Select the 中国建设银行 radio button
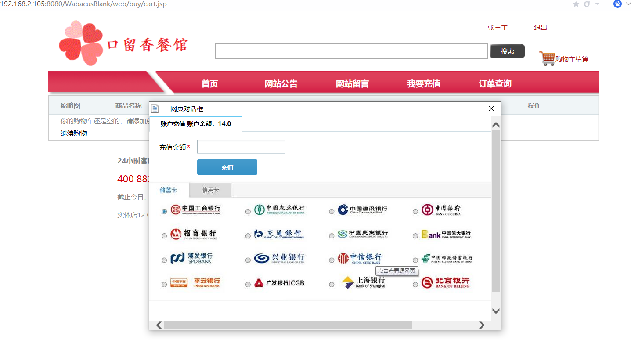The image size is (631, 354). tap(332, 212)
